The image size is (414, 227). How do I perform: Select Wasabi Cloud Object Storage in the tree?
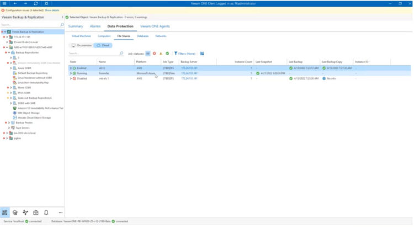pyautogui.click(x=34, y=118)
